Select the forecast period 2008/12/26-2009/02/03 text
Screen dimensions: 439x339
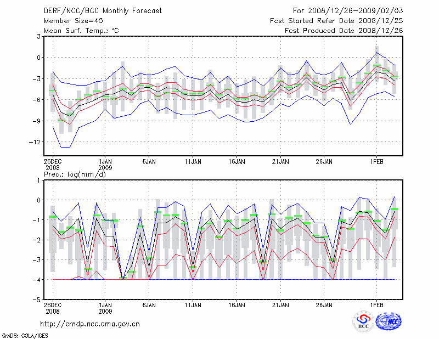348,11
